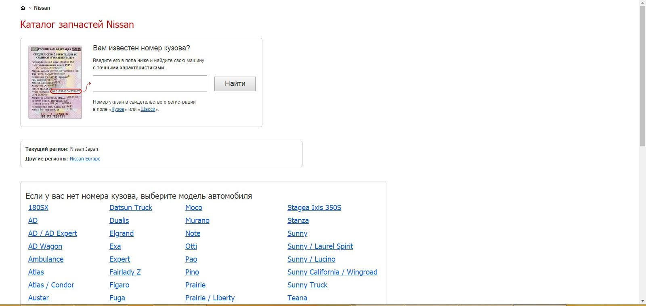The image size is (646, 306).
Task: Open the 180SX model catalog
Action: pyautogui.click(x=38, y=208)
